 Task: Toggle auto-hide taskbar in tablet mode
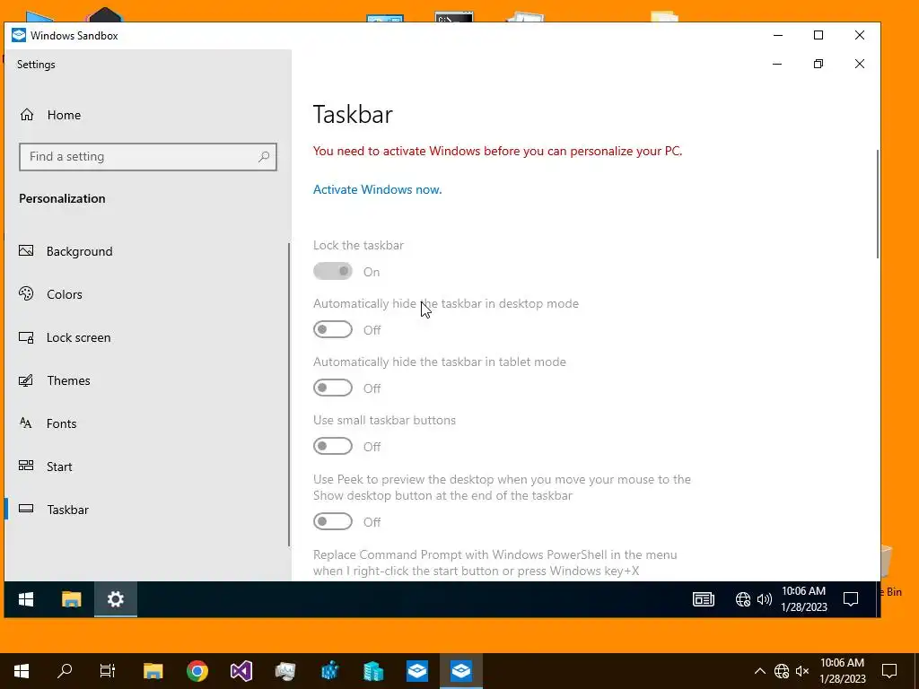coord(333,388)
